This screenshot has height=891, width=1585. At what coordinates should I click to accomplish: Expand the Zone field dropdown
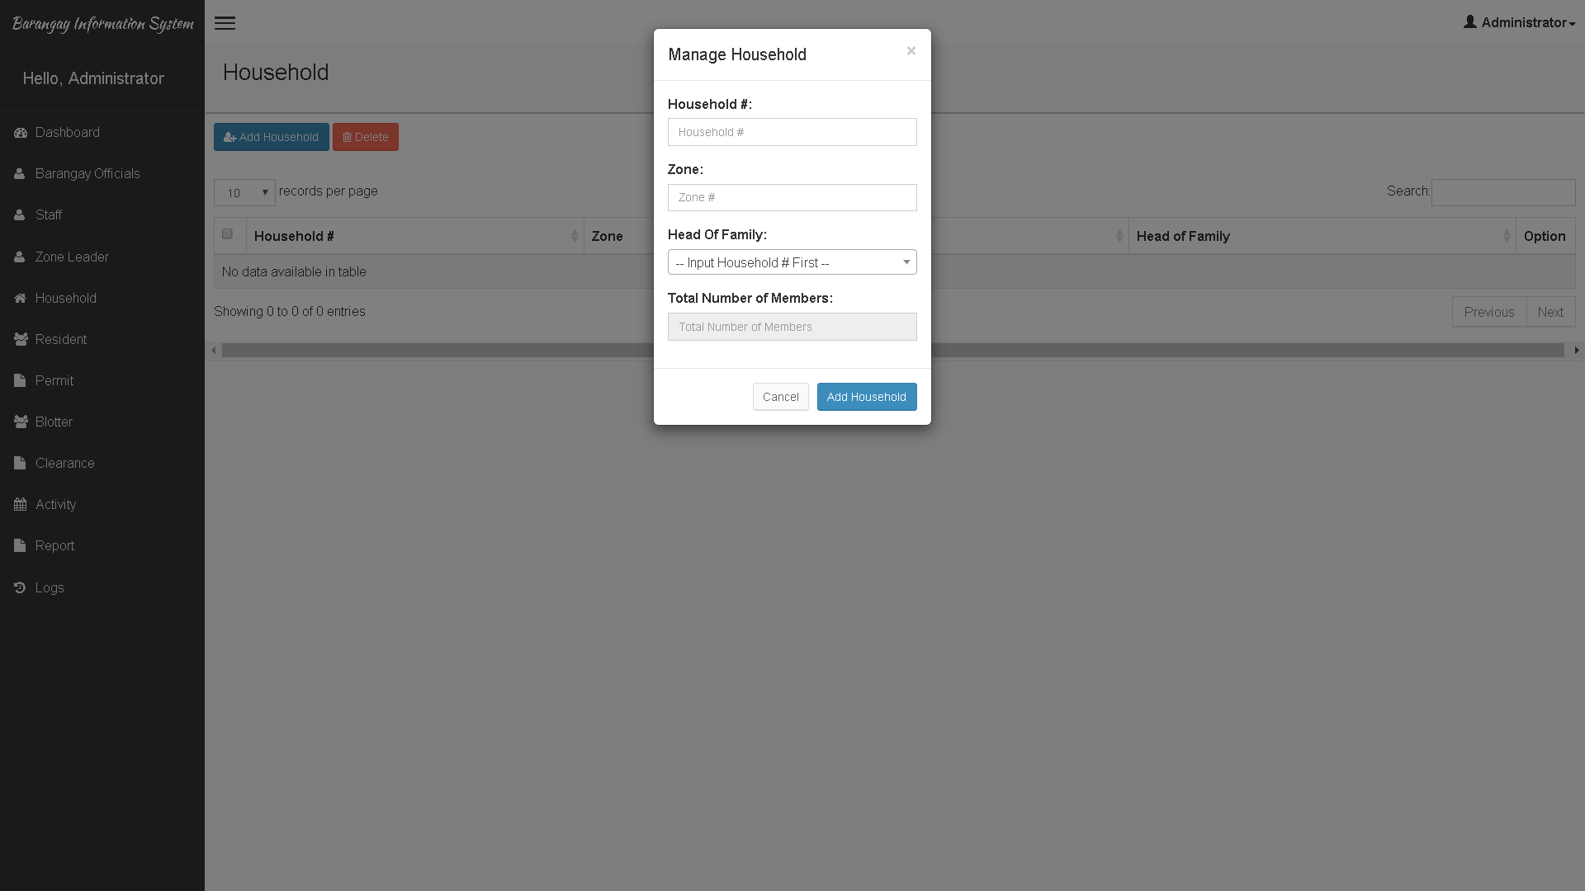[792, 197]
